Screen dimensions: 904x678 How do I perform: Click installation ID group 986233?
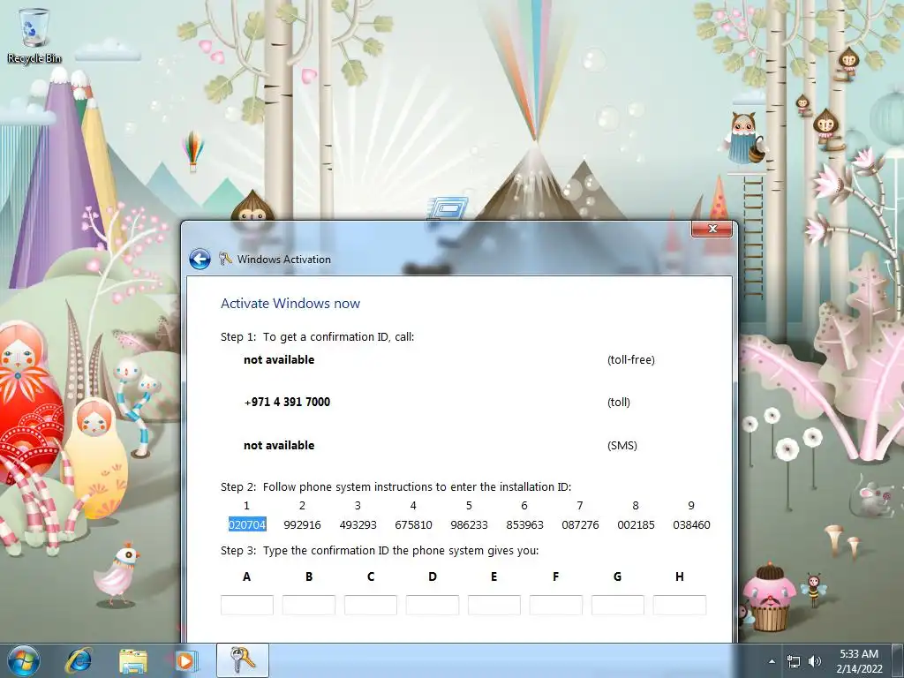coord(469,524)
